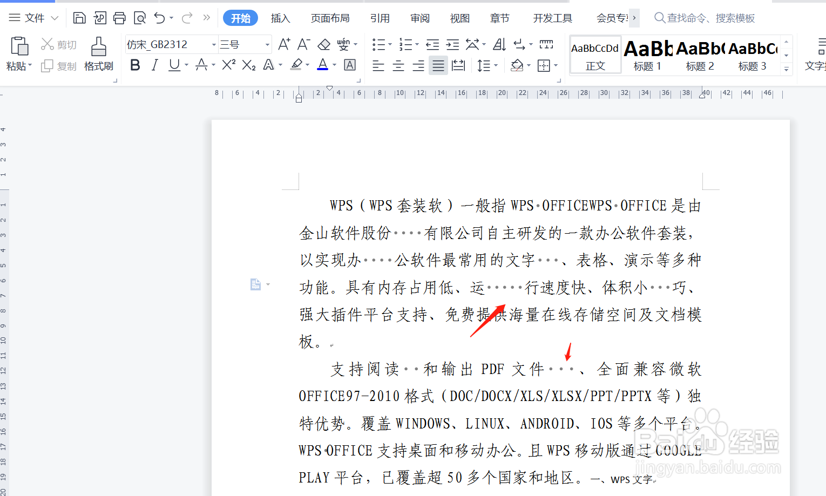Viewport: 826px width, 496px height.
Task: Click the Redo arrow icon
Action: (187, 18)
